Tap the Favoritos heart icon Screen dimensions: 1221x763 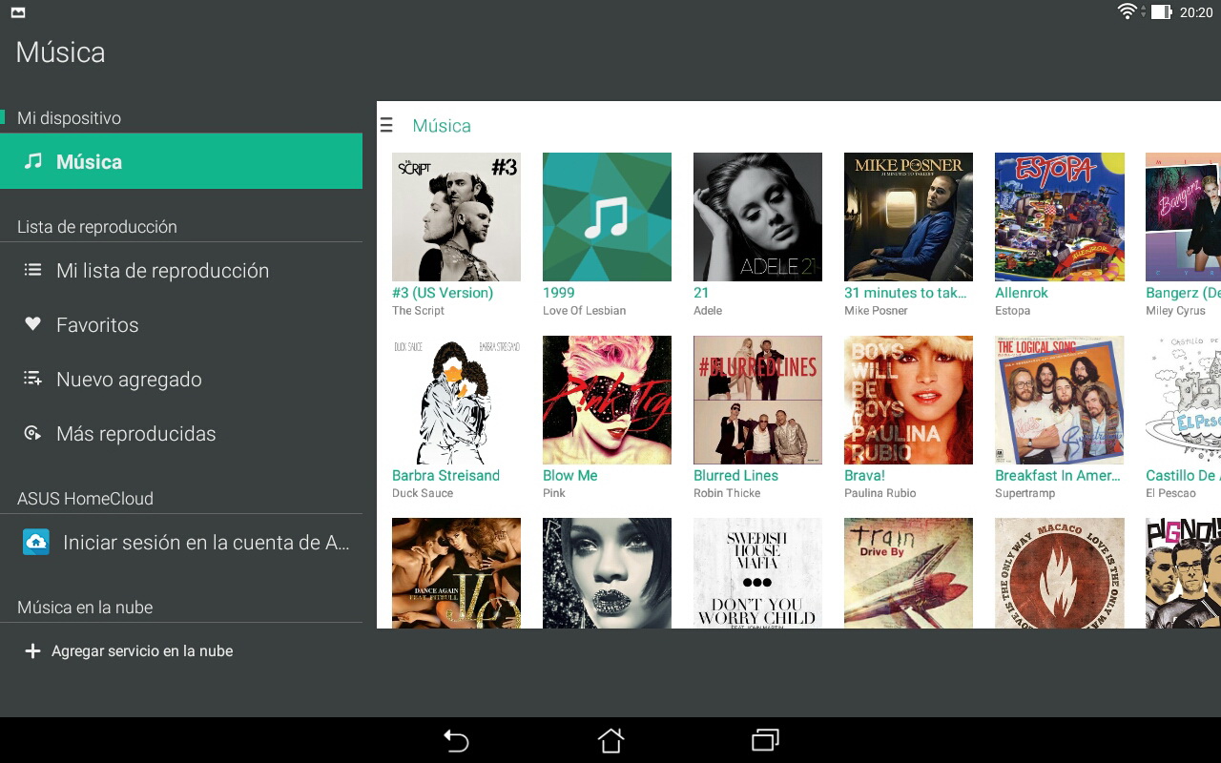click(x=33, y=324)
